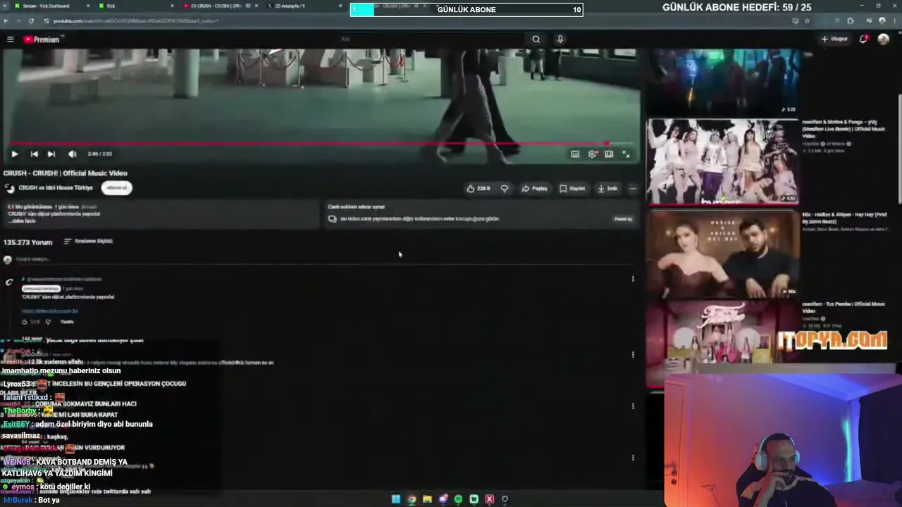This screenshot has height=507, width=902.
Task: Open YouTube notifications bell
Action: click(863, 39)
